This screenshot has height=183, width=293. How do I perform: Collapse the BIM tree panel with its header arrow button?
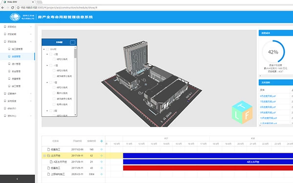click(x=72, y=42)
